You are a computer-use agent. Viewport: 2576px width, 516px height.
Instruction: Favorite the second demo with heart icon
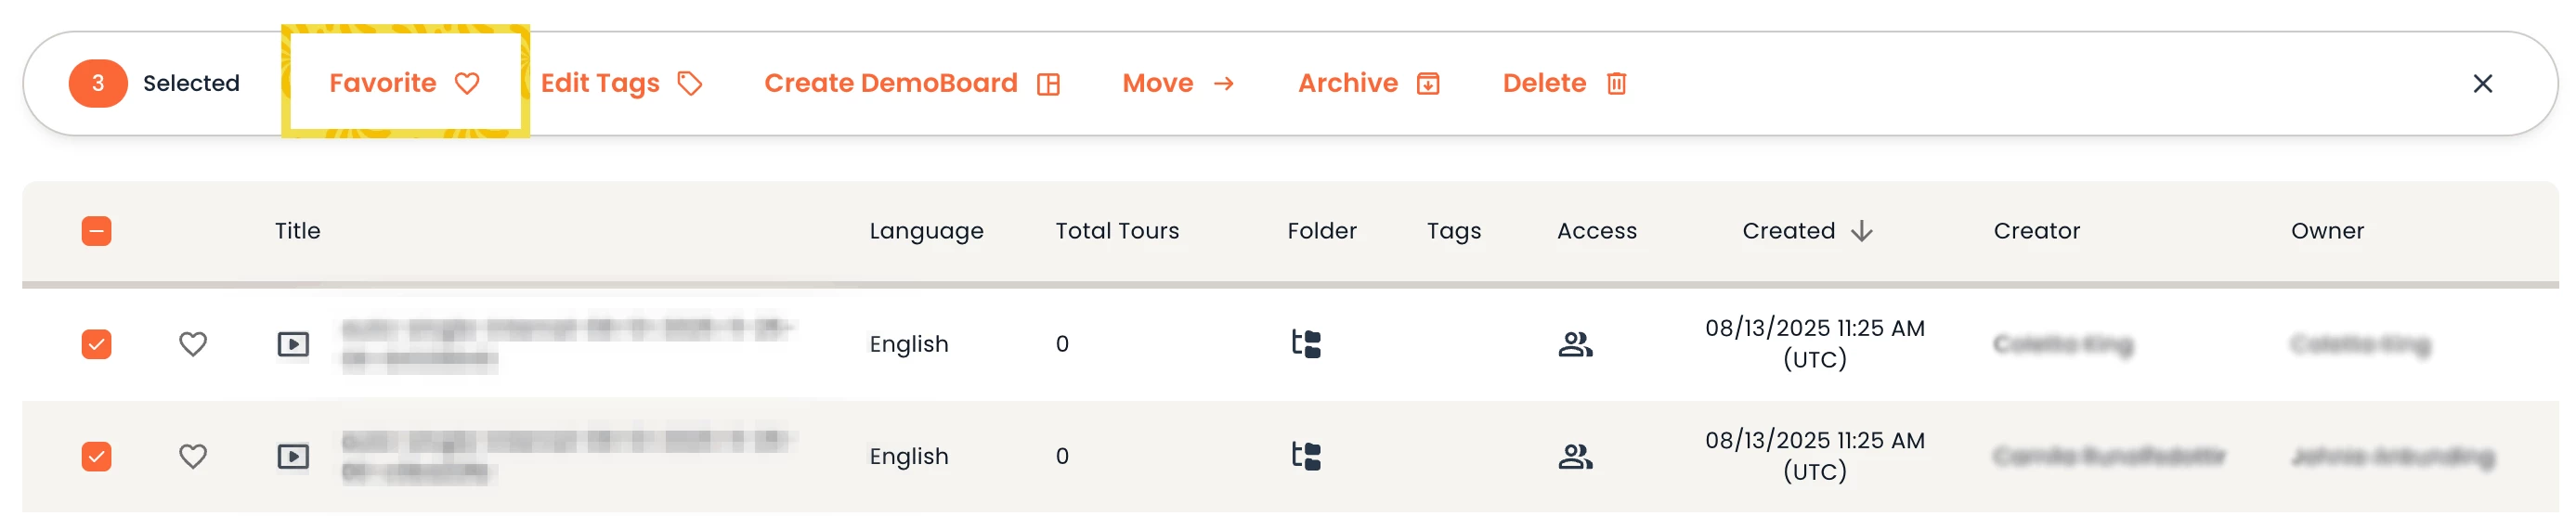point(193,456)
